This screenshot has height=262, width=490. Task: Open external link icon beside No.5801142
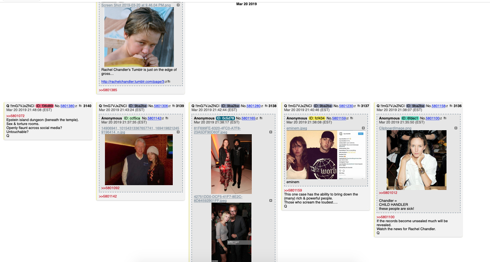point(163,118)
